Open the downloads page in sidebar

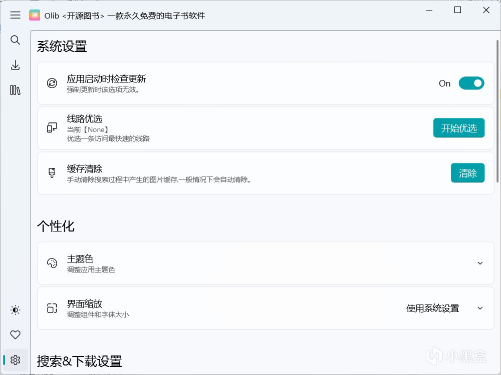16,65
